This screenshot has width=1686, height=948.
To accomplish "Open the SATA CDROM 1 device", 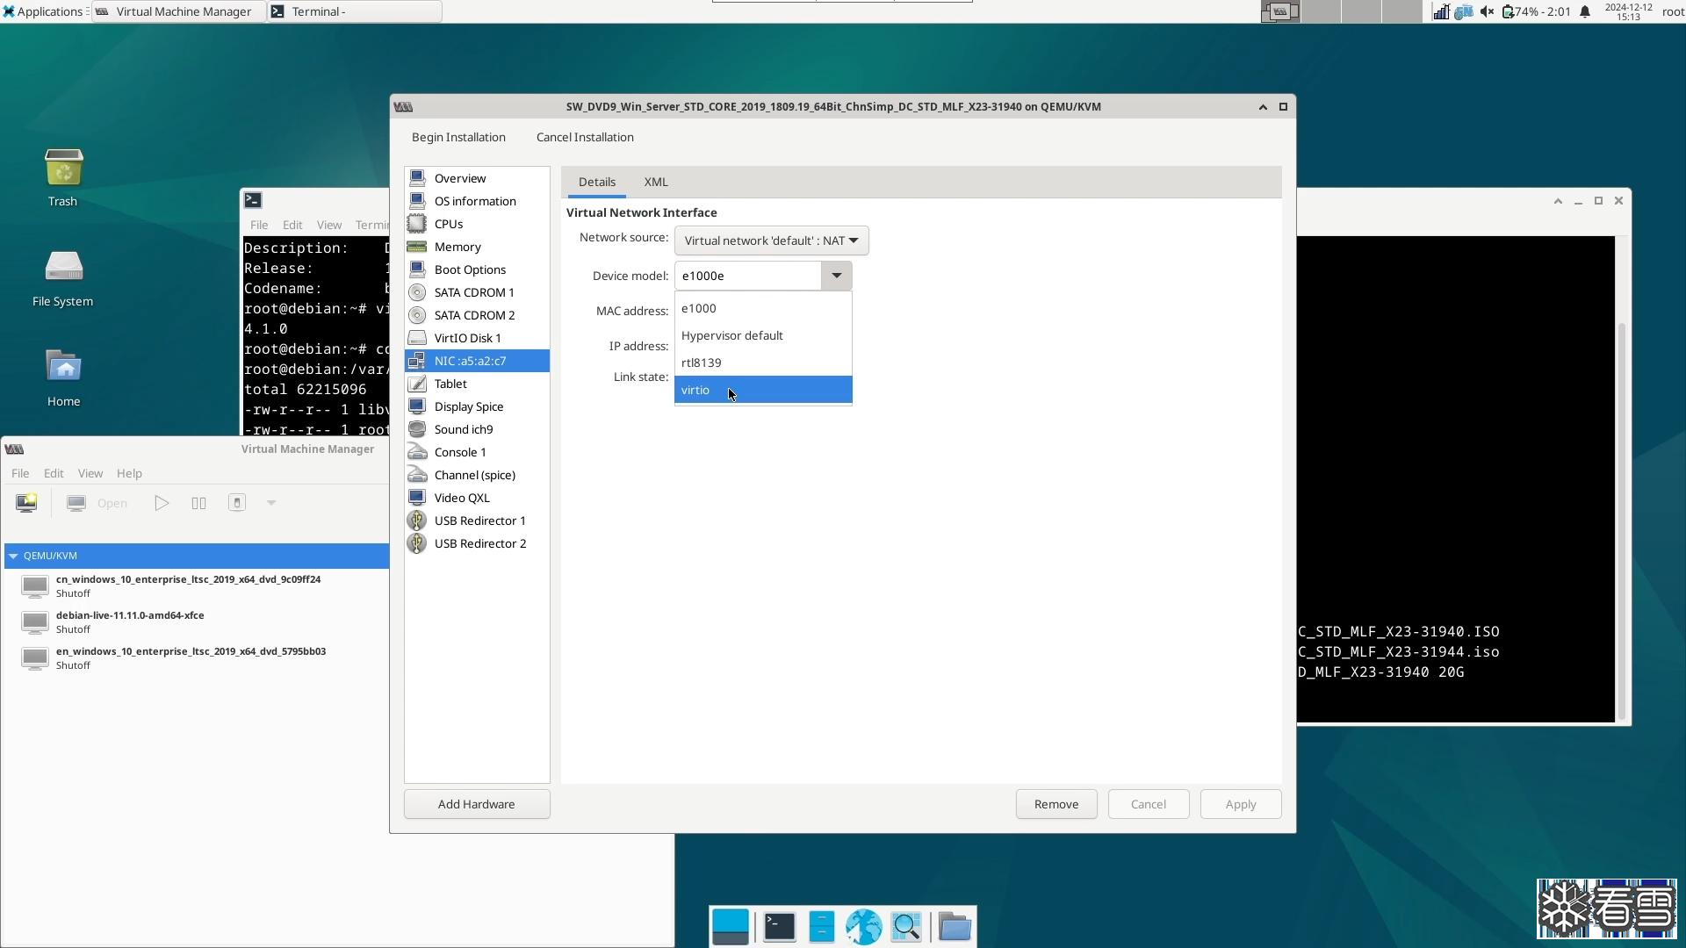I will pyautogui.click(x=473, y=292).
